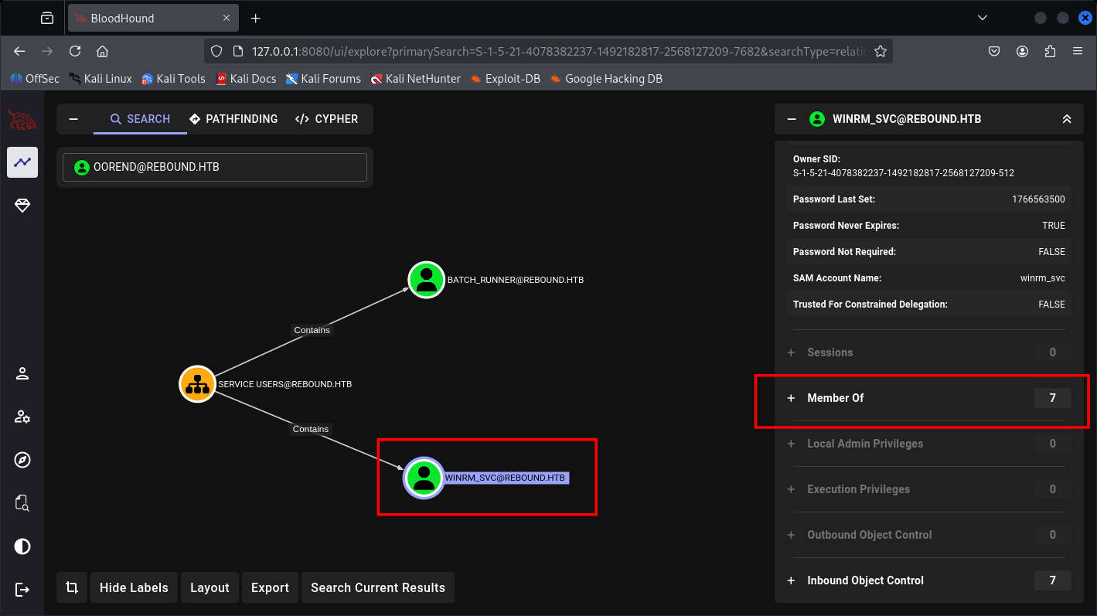Screen dimensions: 1097x616
Task: Toggle dark mode contrast icon
Action: (22, 546)
